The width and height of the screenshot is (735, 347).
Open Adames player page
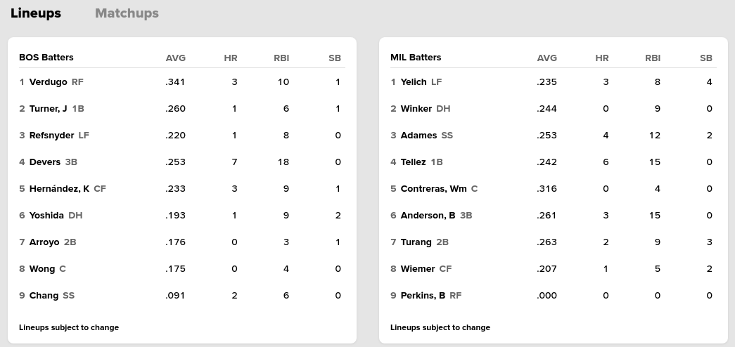coord(418,136)
